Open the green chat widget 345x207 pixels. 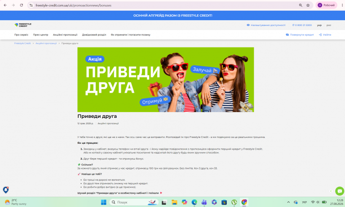(x=340, y=191)
